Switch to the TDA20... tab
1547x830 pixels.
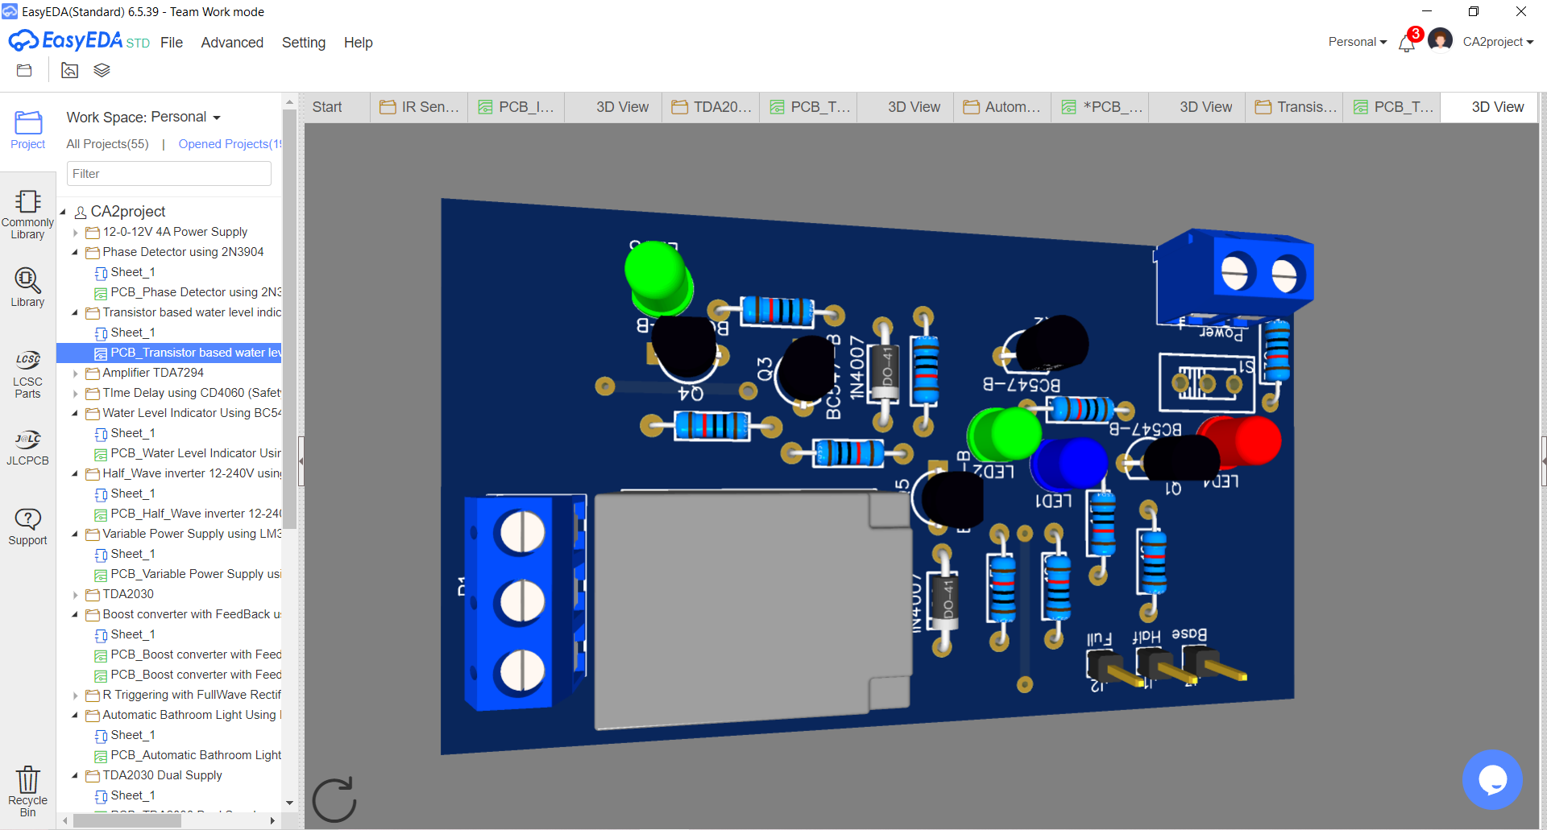pyautogui.click(x=711, y=107)
